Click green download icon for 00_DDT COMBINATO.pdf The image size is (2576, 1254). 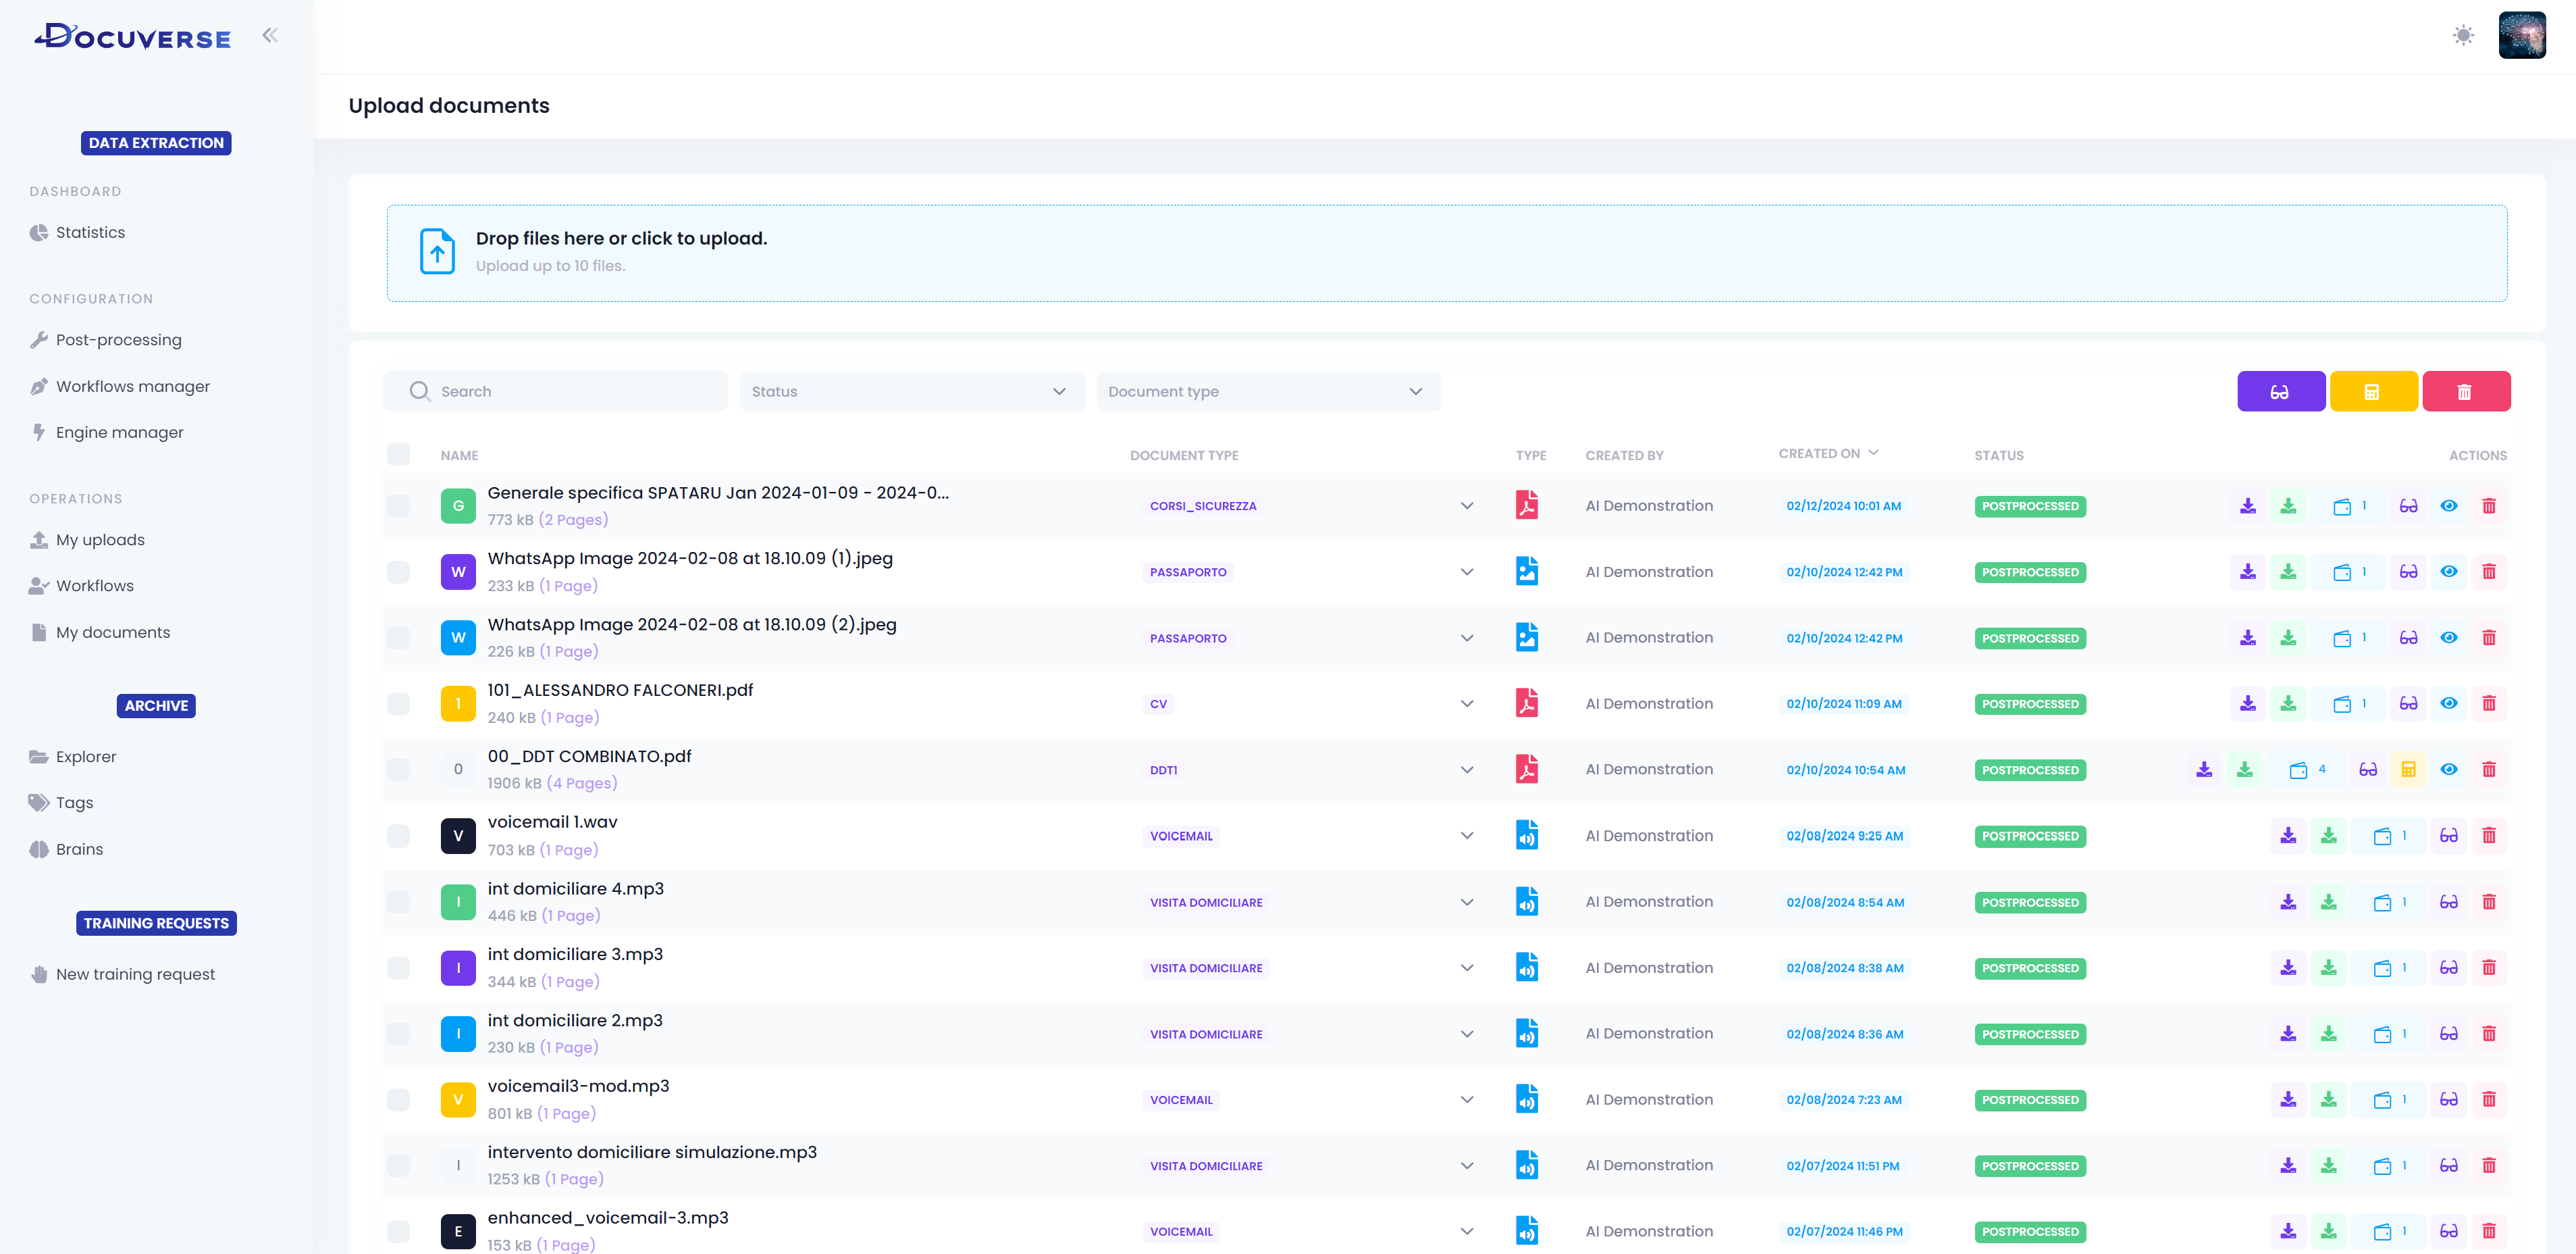[2245, 770]
